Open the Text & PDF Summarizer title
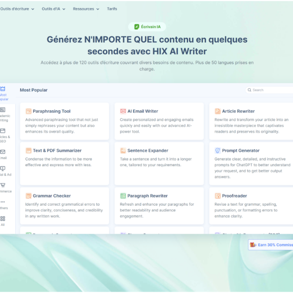The height and width of the screenshot is (293, 293). point(57,150)
